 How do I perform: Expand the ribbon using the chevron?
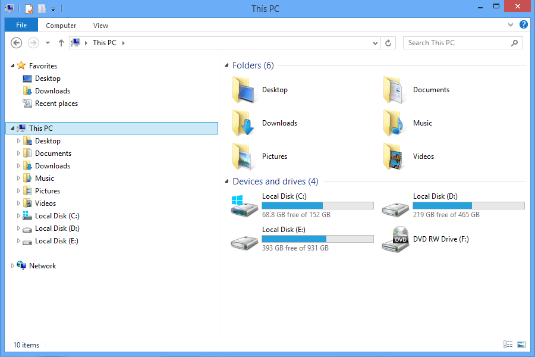511,25
